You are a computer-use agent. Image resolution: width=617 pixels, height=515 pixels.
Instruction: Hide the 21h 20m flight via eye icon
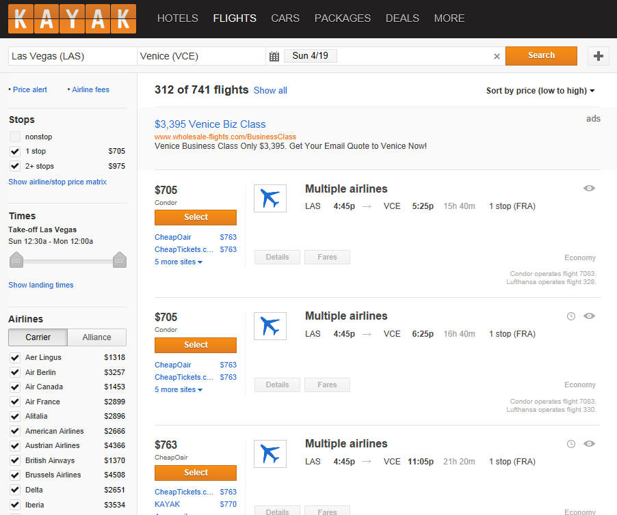pos(589,443)
